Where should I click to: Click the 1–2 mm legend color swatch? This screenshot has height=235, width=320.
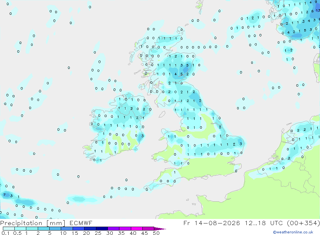(x=32, y=229)
